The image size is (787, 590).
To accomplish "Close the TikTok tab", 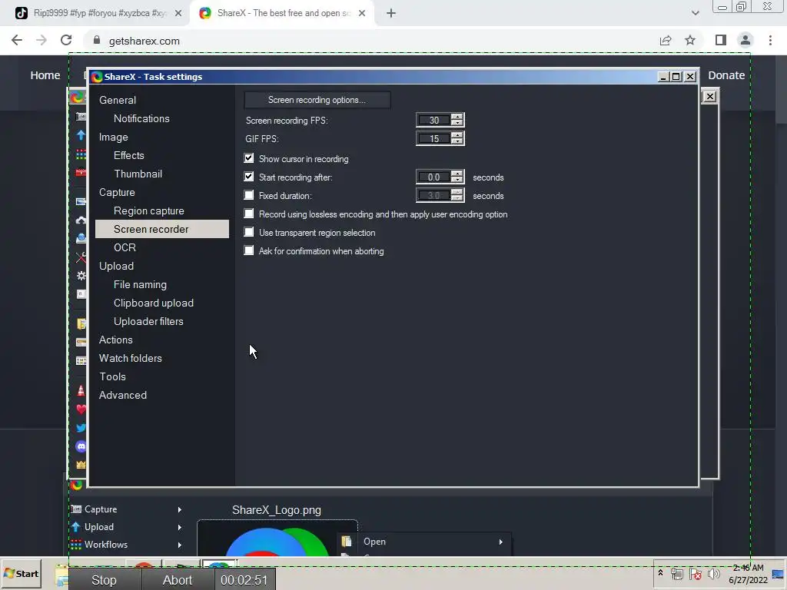I will pos(178,14).
